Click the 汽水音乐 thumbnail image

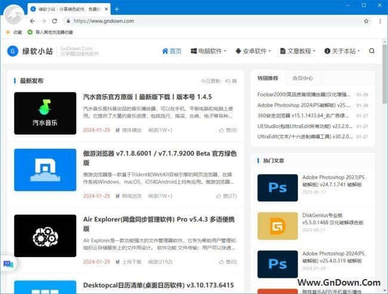tap(45, 113)
